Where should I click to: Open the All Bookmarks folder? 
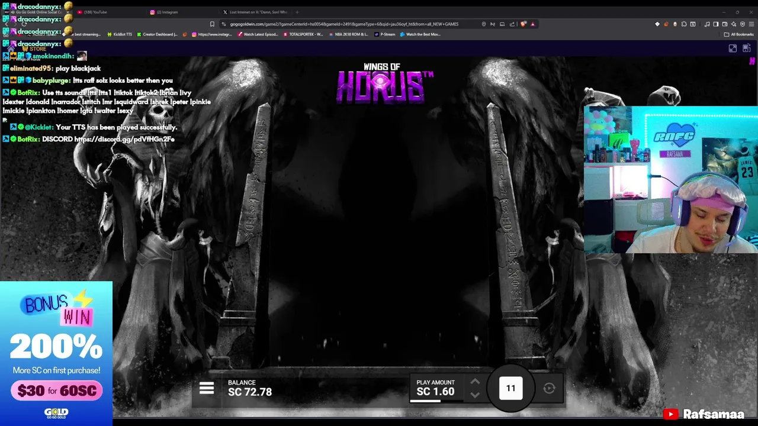click(x=738, y=34)
